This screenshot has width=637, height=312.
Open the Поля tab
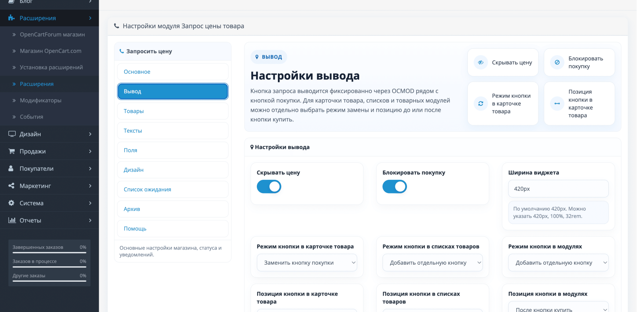(173, 150)
